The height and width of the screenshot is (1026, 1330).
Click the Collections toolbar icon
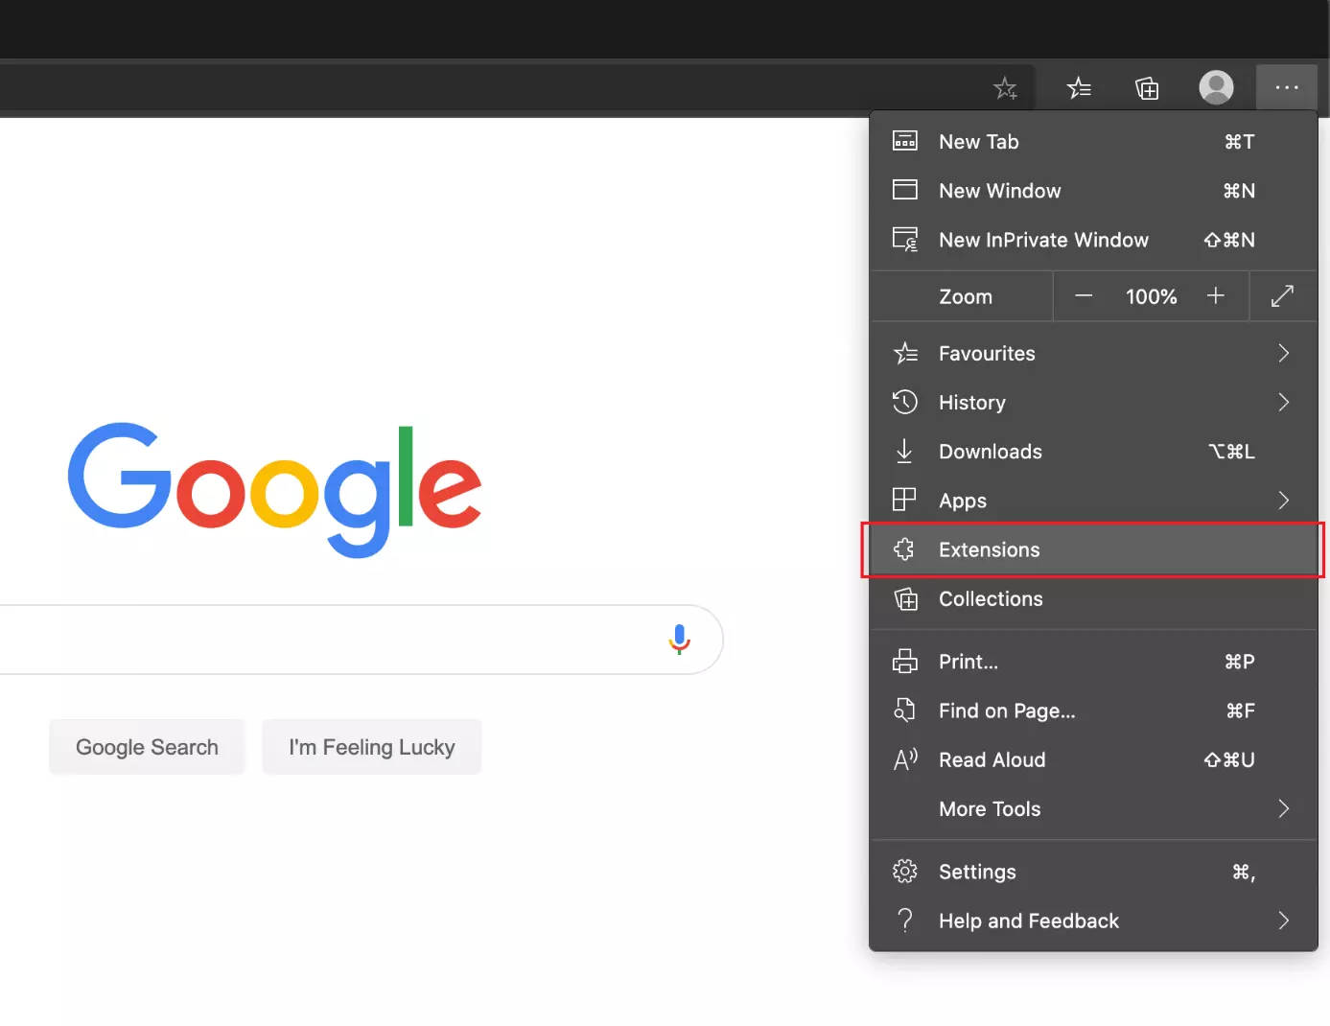click(1147, 89)
